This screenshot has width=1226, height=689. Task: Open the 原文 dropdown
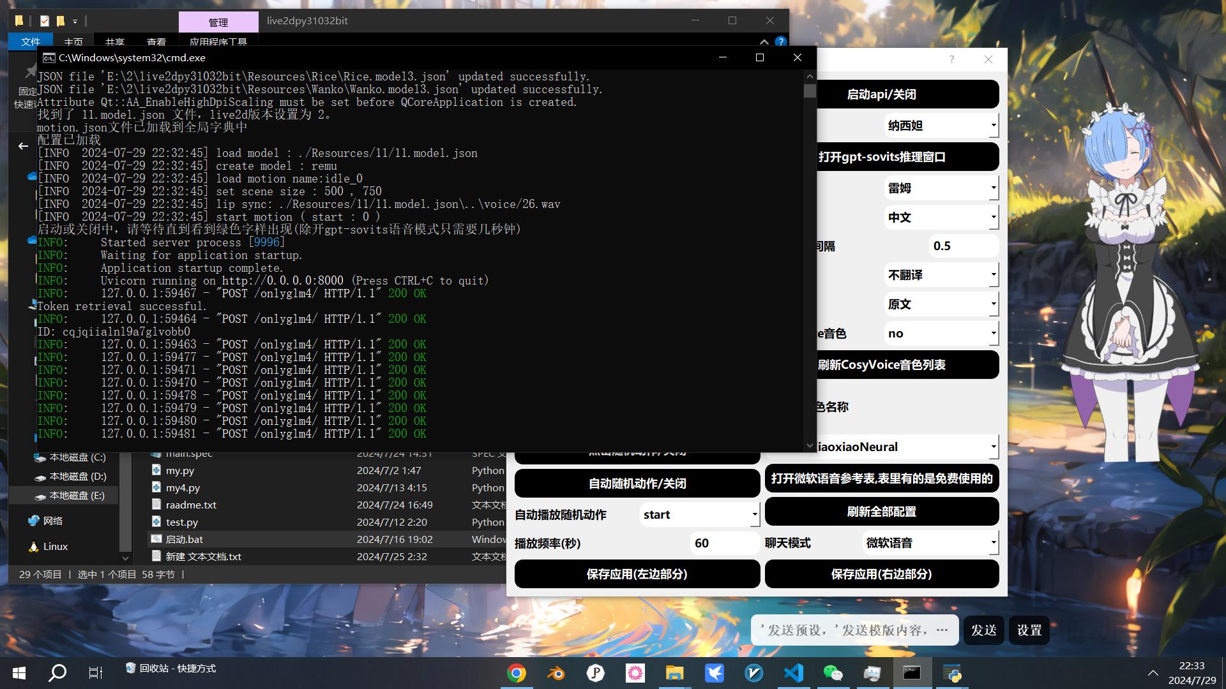point(941,304)
